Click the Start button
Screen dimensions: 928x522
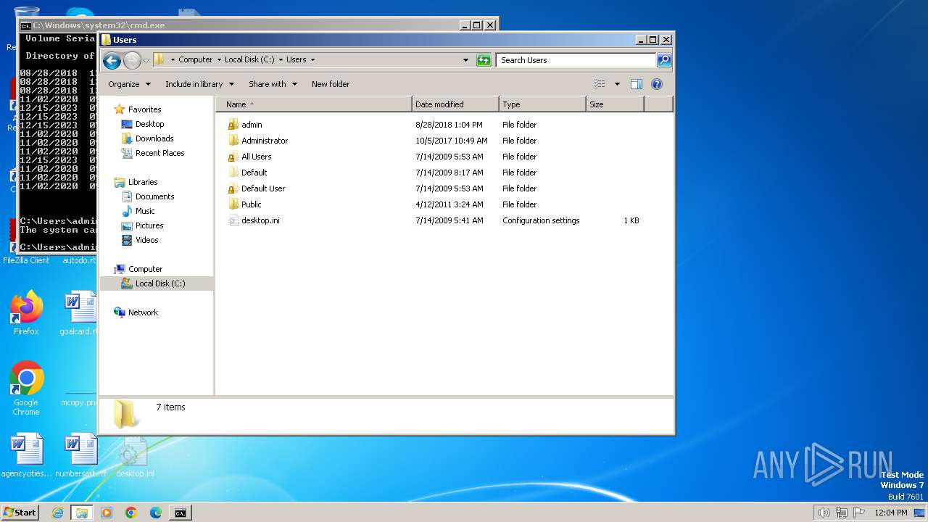(x=20, y=512)
